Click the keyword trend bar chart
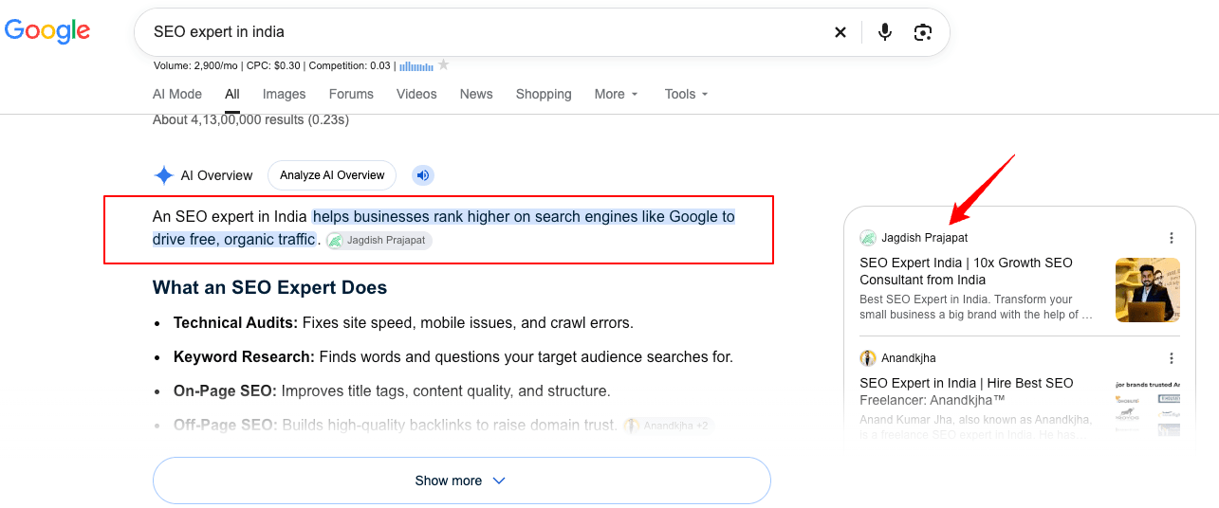This screenshot has height=508, width=1219. tap(416, 66)
